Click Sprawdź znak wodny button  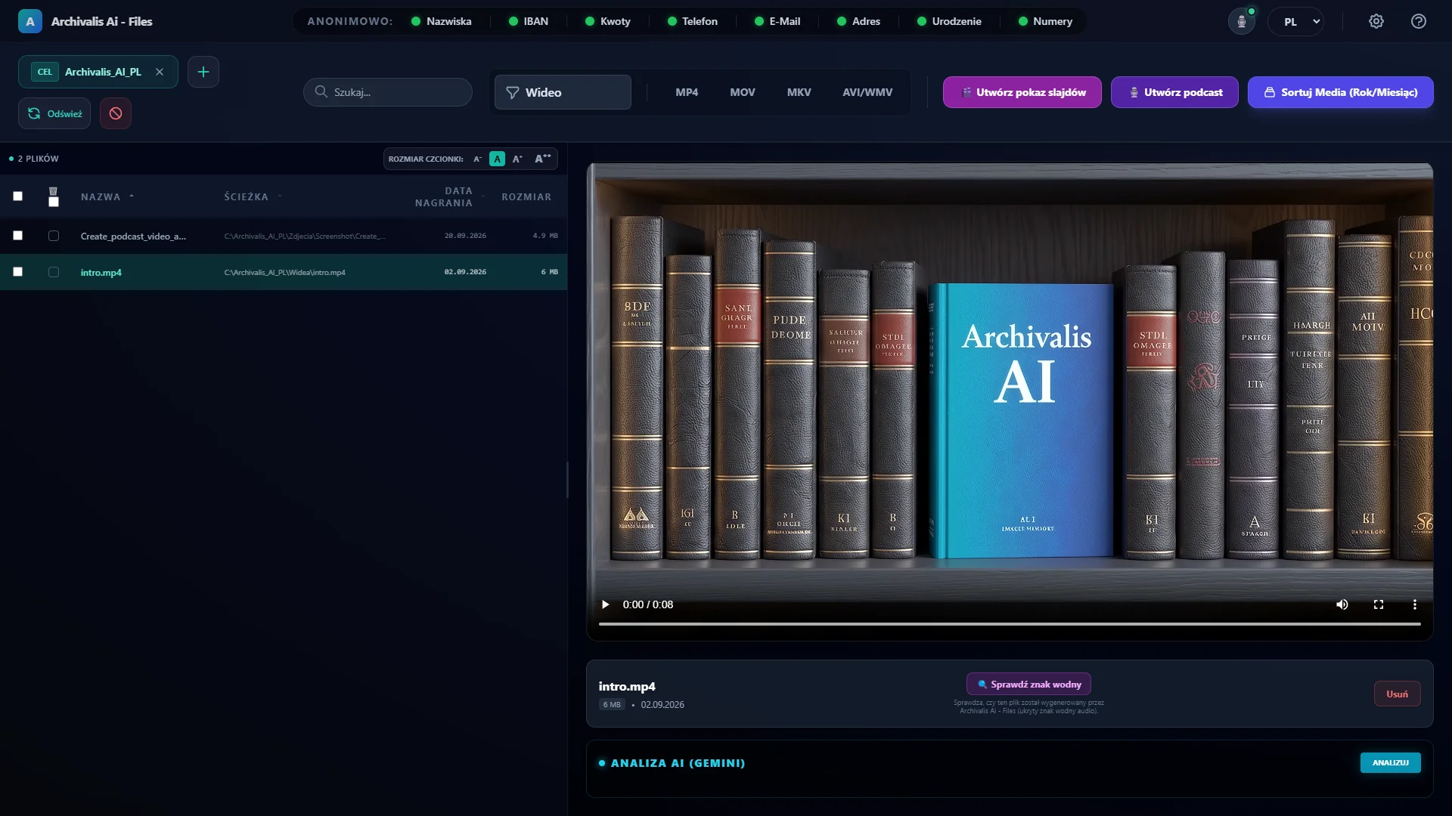(x=1028, y=685)
